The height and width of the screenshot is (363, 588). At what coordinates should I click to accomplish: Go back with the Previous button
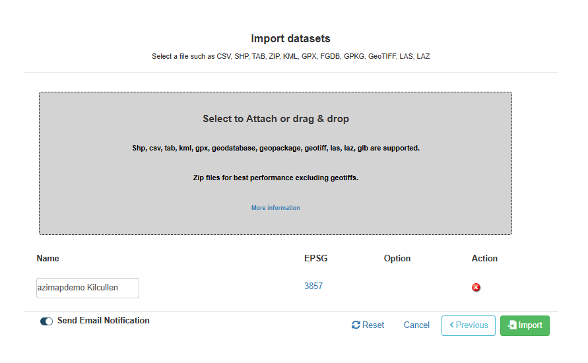click(469, 325)
